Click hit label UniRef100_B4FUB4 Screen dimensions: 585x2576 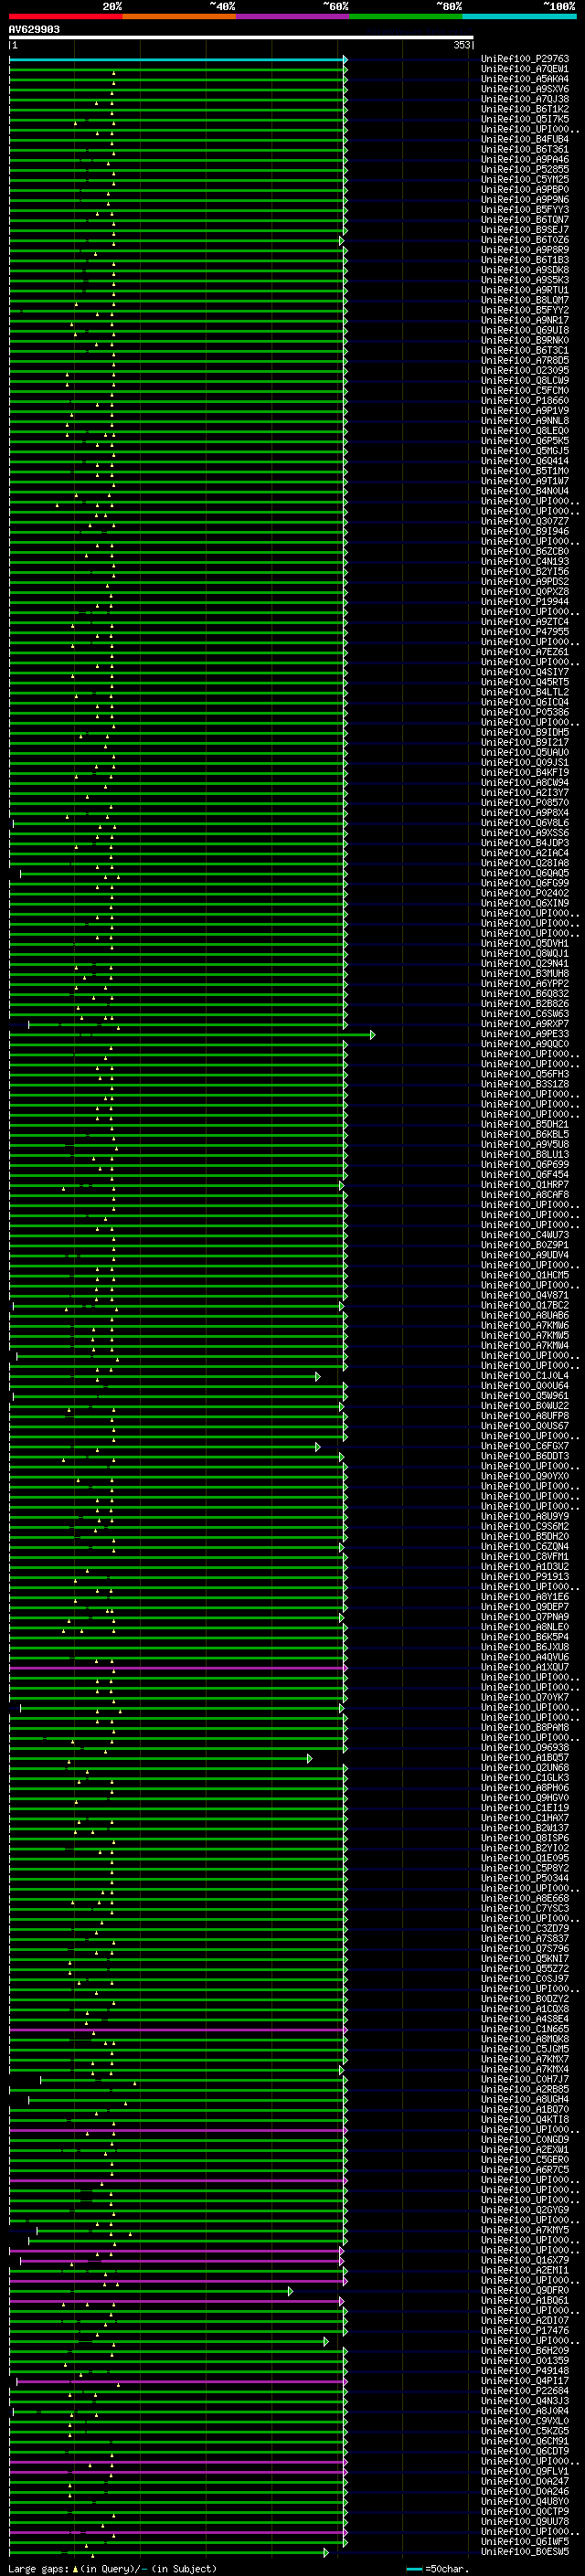[525, 140]
